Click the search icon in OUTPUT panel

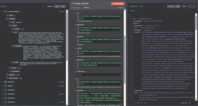click(x=164, y=6)
